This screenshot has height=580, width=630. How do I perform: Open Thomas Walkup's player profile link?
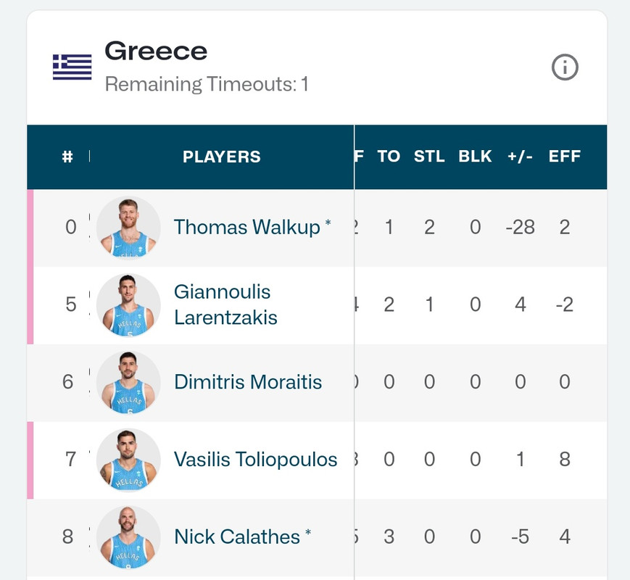(x=246, y=228)
